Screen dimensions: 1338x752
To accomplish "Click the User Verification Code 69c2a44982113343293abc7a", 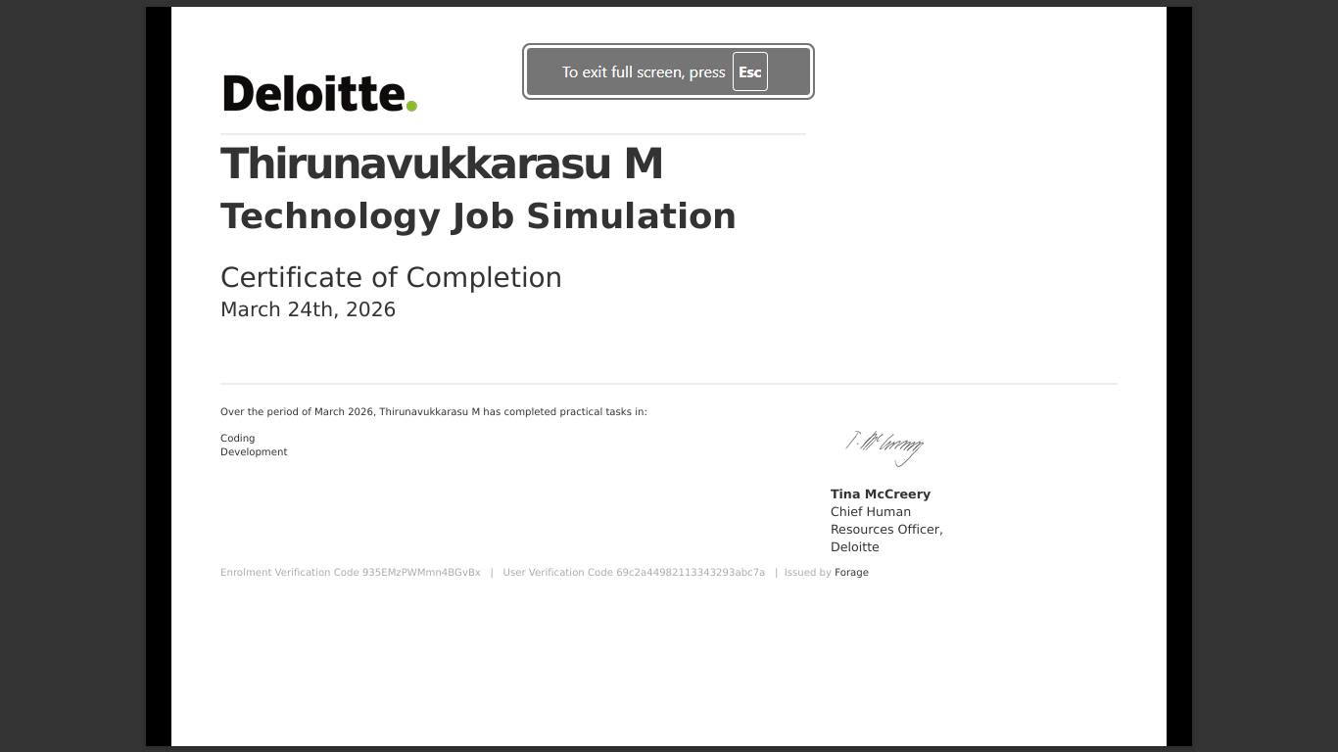I will click(634, 573).
